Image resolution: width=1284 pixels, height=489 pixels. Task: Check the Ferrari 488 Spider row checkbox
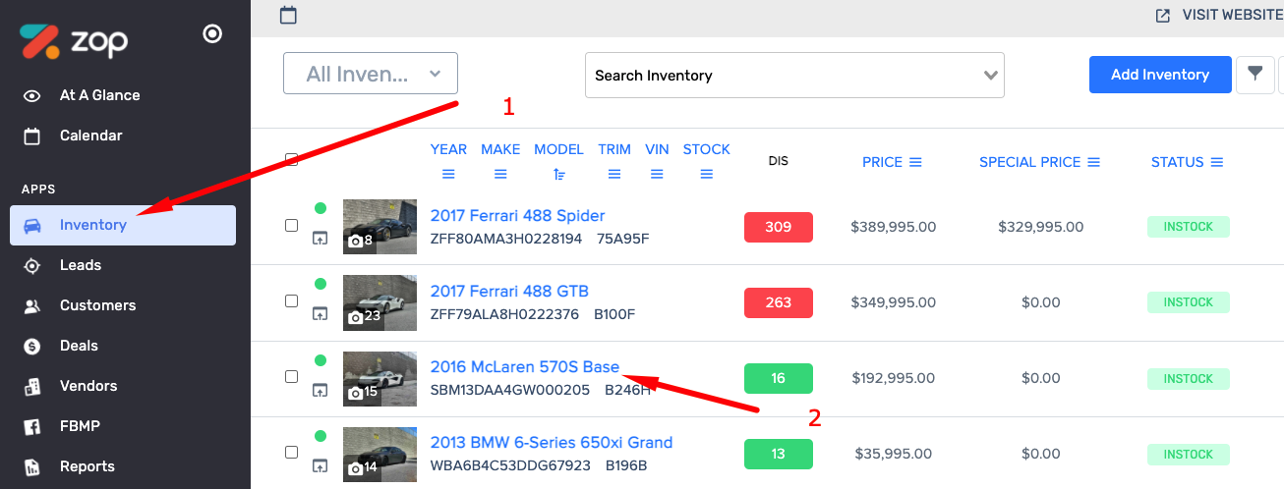point(291,225)
